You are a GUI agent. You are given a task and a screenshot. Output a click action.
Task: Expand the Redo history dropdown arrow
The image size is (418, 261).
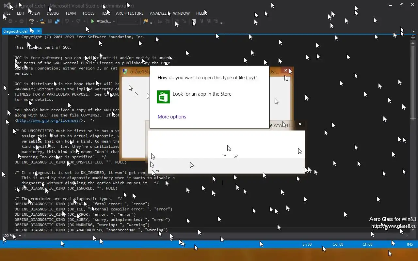coord(84,21)
